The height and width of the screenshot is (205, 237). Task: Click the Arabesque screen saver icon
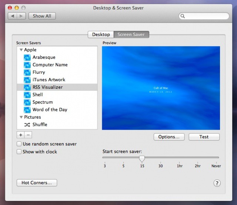[x=27, y=57]
